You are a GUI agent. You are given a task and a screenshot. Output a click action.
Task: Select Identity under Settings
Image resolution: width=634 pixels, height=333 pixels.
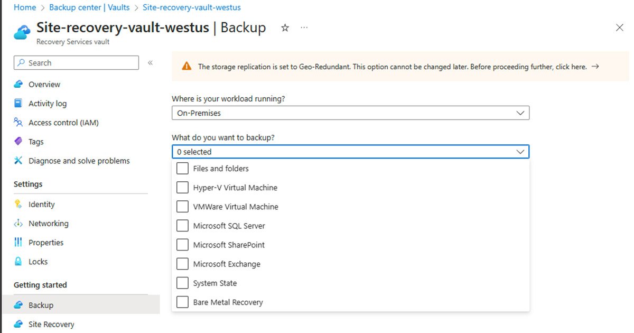pos(41,204)
